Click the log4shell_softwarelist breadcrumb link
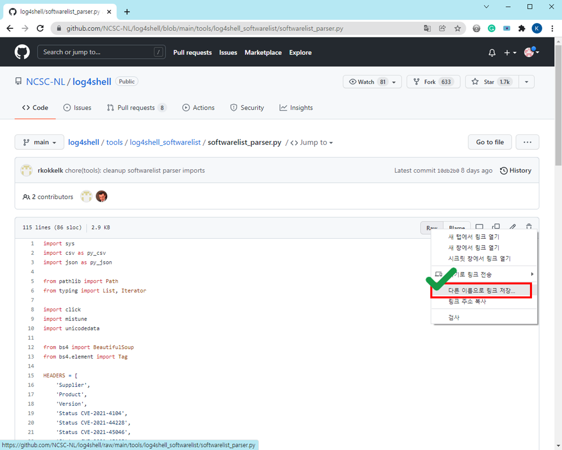Image resolution: width=562 pixels, height=450 pixels. (x=165, y=142)
